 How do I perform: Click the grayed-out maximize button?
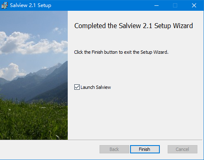(175, 5)
